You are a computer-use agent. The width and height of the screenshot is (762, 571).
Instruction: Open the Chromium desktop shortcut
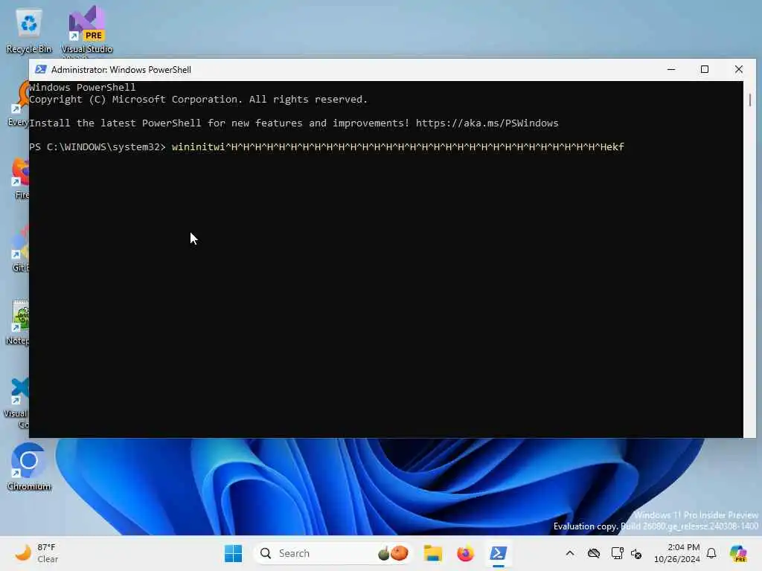click(29, 467)
